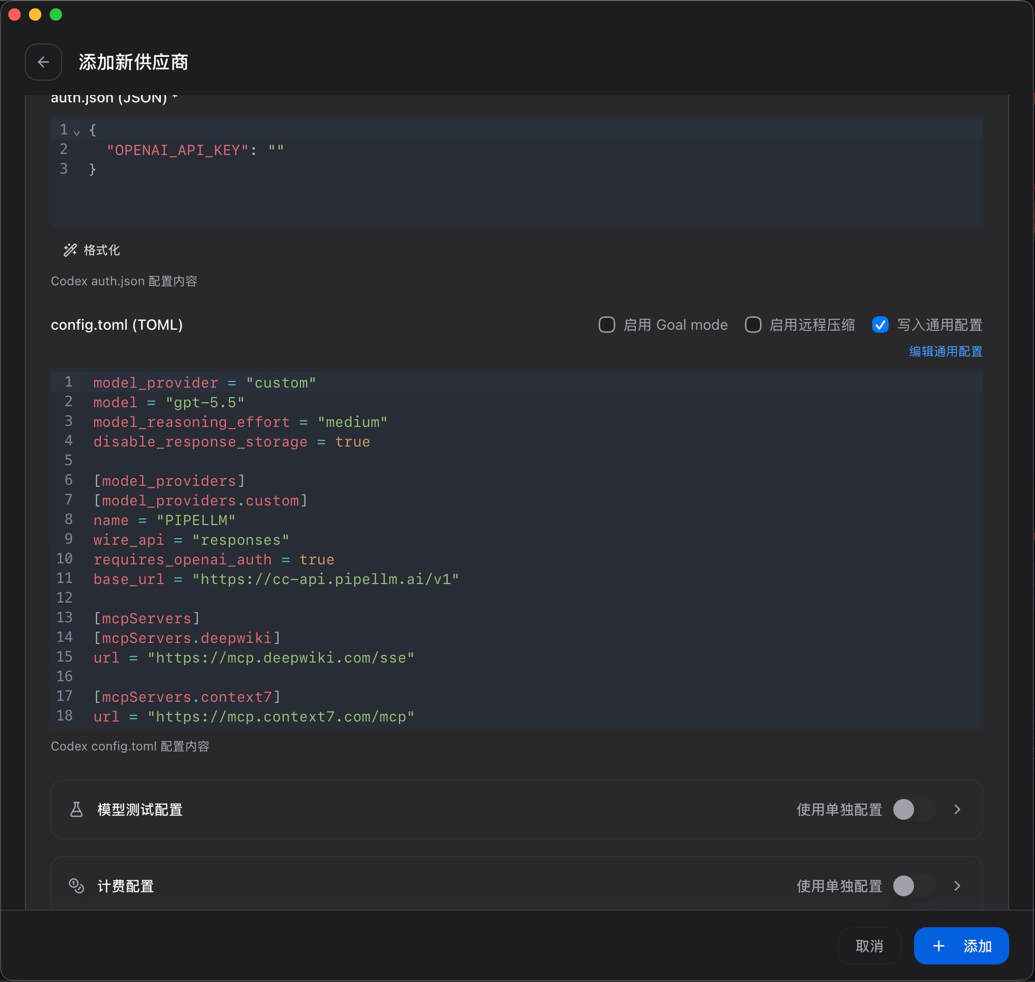Expand the 计费配置 section chevron

pyautogui.click(x=957, y=886)
